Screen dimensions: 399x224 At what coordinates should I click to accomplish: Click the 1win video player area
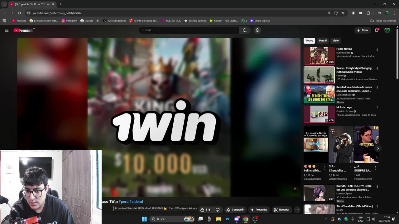tap(159, 117)
